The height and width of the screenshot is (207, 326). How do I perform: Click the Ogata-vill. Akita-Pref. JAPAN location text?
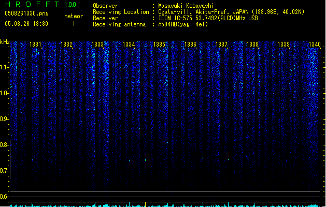(x=231, y=12)
